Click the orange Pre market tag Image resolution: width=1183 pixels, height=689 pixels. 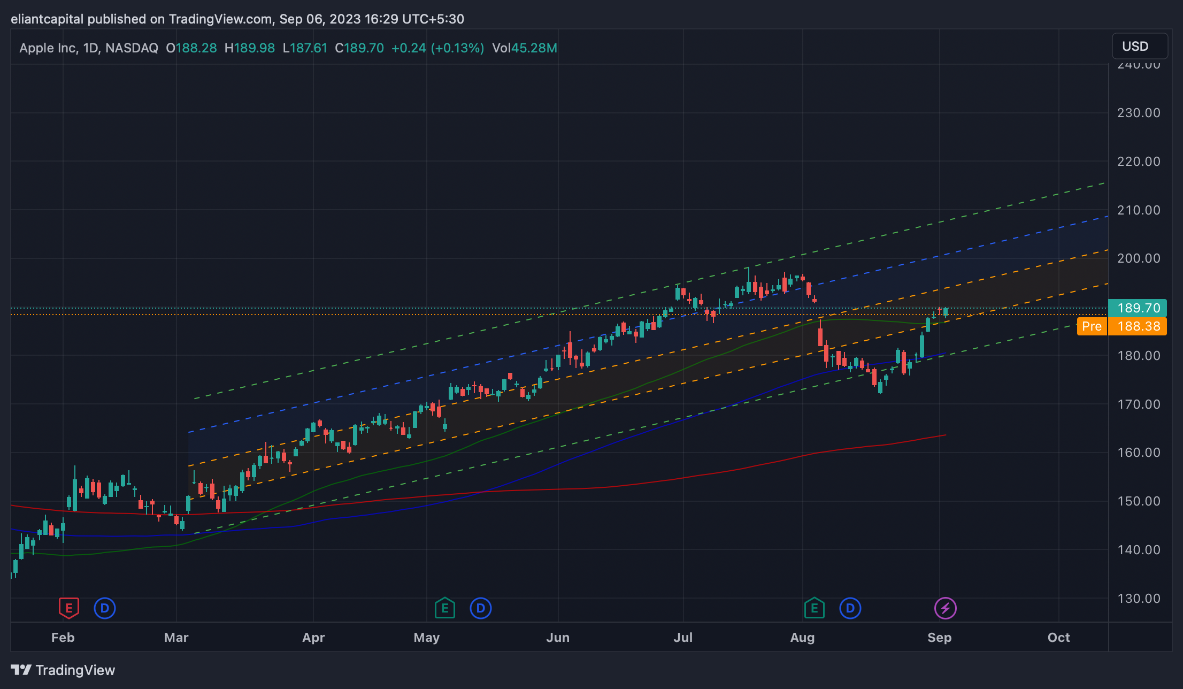click(1092, 326)
